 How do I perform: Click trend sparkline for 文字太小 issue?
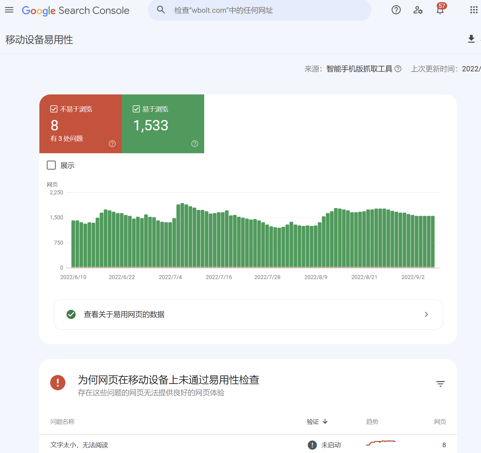point(381,443)
